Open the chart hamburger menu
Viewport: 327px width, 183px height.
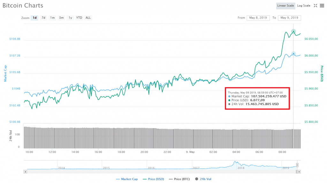(322, 6)
